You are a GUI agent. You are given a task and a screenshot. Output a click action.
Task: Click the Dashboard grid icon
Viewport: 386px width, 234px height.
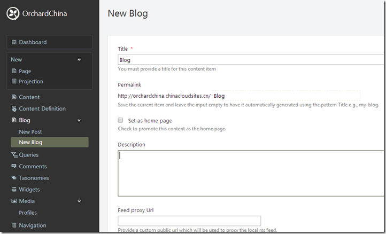14,42
